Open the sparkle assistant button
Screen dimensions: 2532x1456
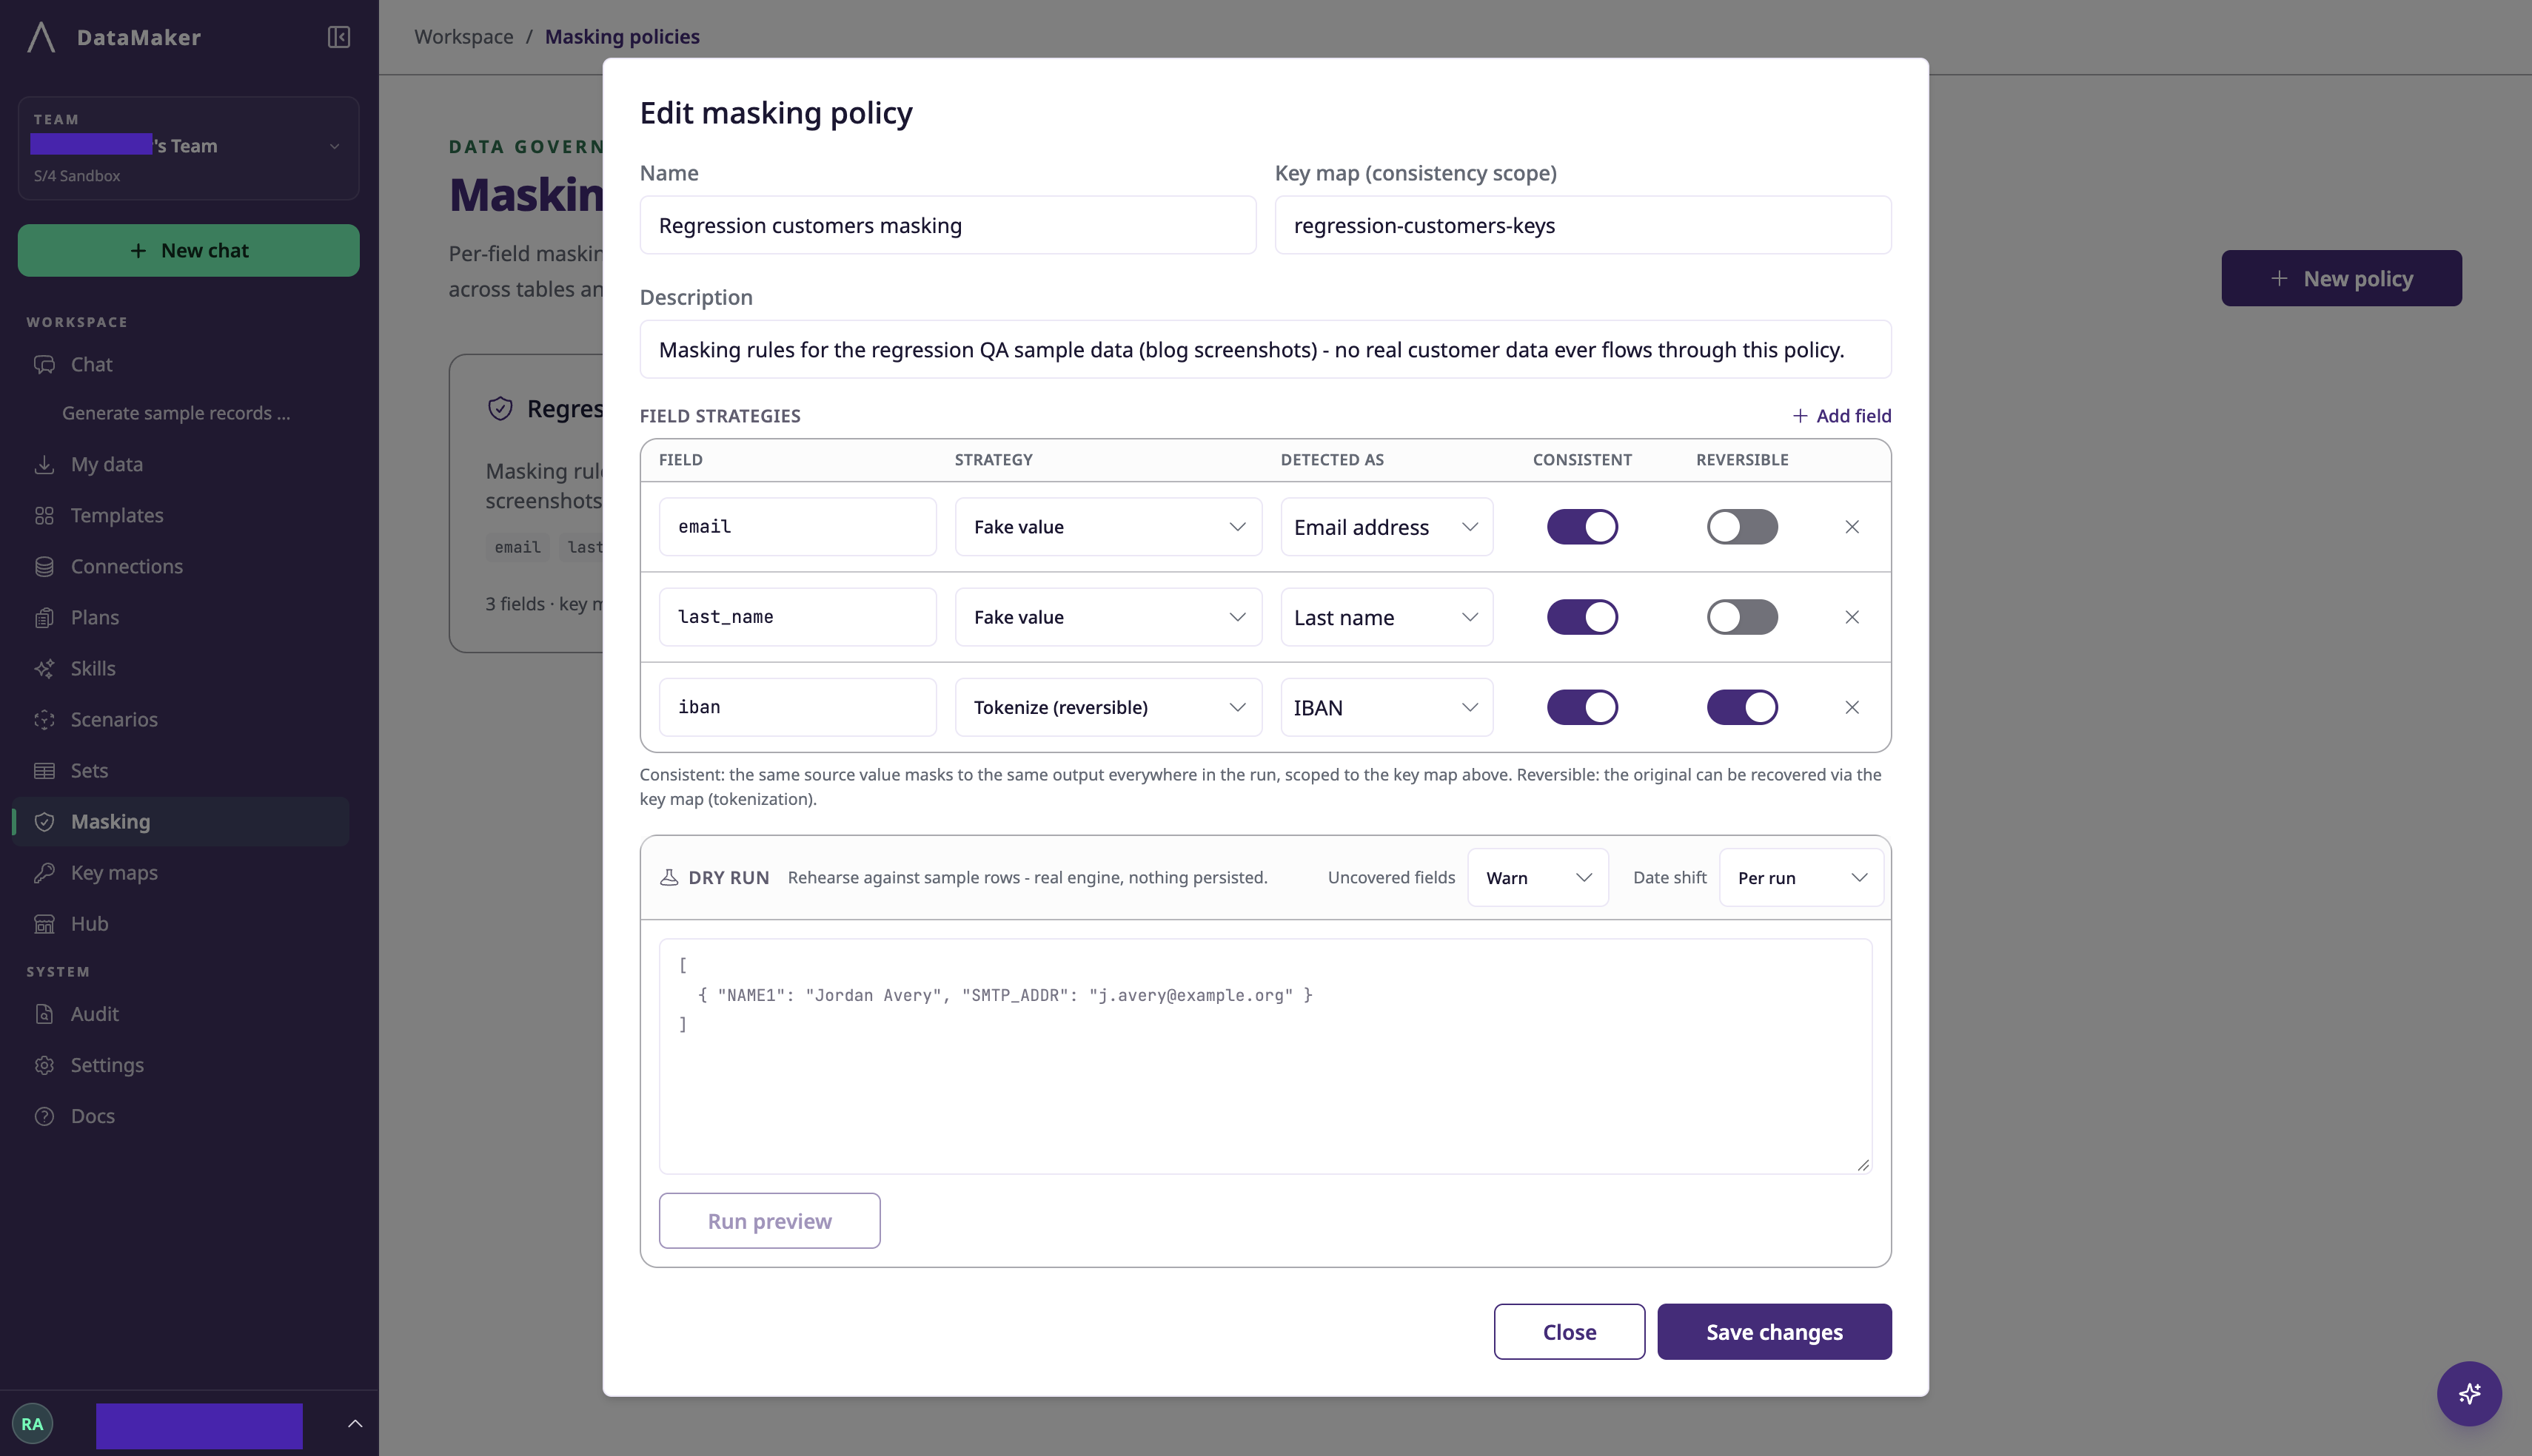point(2469,1393)
